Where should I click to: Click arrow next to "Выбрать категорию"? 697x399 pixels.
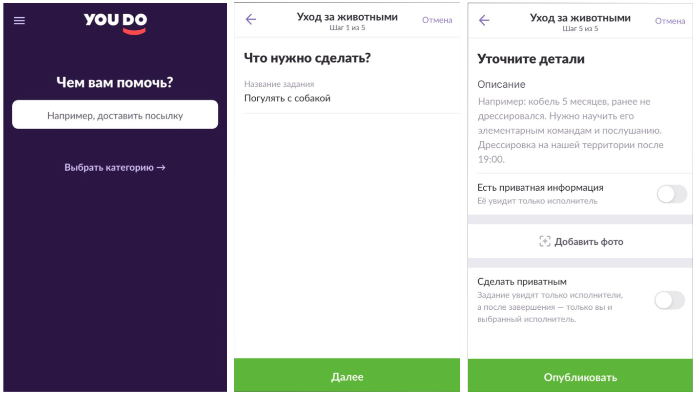(161, 168)
